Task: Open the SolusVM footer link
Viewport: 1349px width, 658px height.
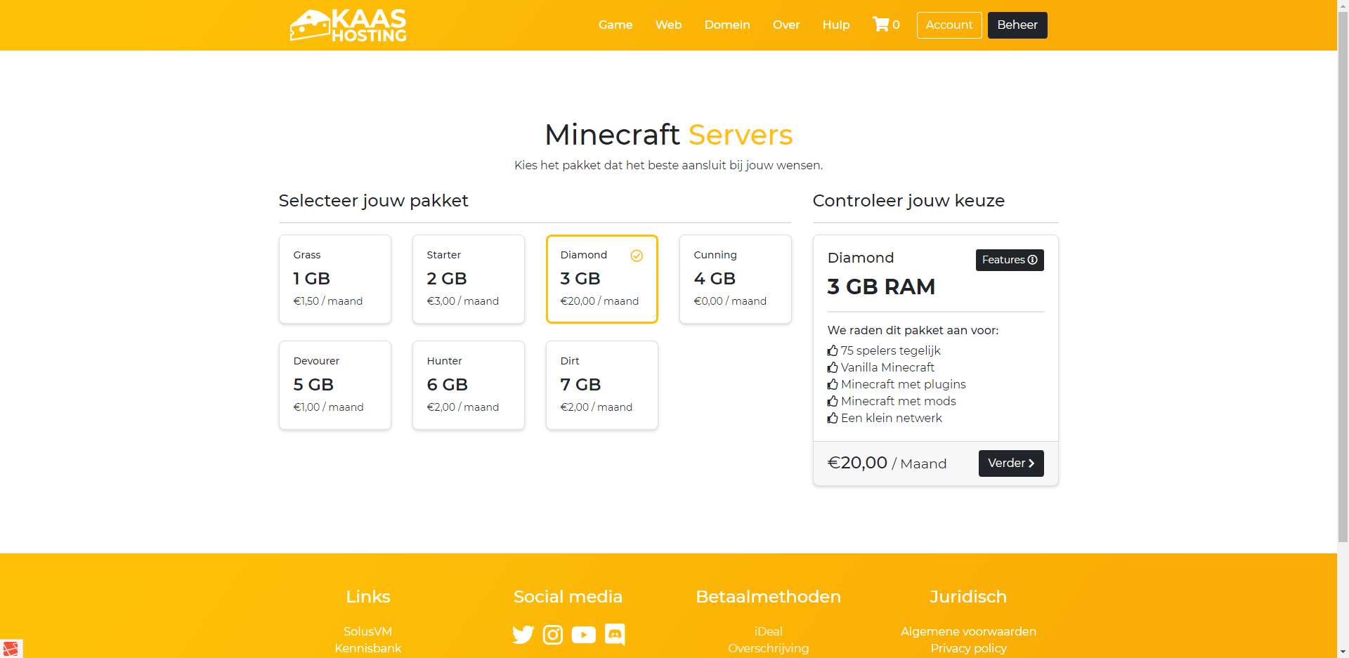Action: click(x=367, y=631)
